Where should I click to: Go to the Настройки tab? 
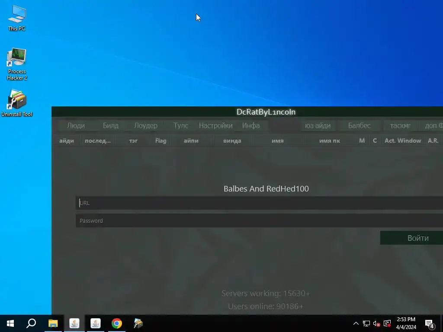pyautogui.click(x=215, y=126)
